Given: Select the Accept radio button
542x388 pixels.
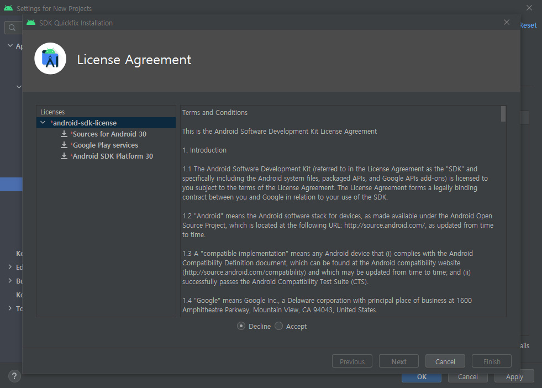Looking at the screenshot, I should click(x=278, y=326).
